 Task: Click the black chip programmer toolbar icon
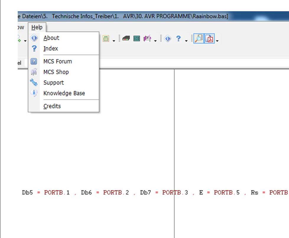point(126,39)
